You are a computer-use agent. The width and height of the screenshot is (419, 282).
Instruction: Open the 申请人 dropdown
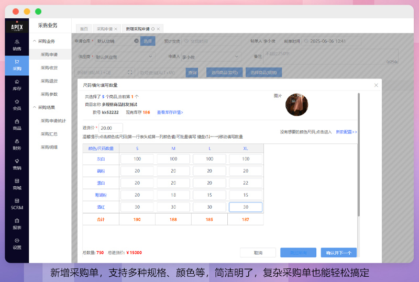coord(211,57)
